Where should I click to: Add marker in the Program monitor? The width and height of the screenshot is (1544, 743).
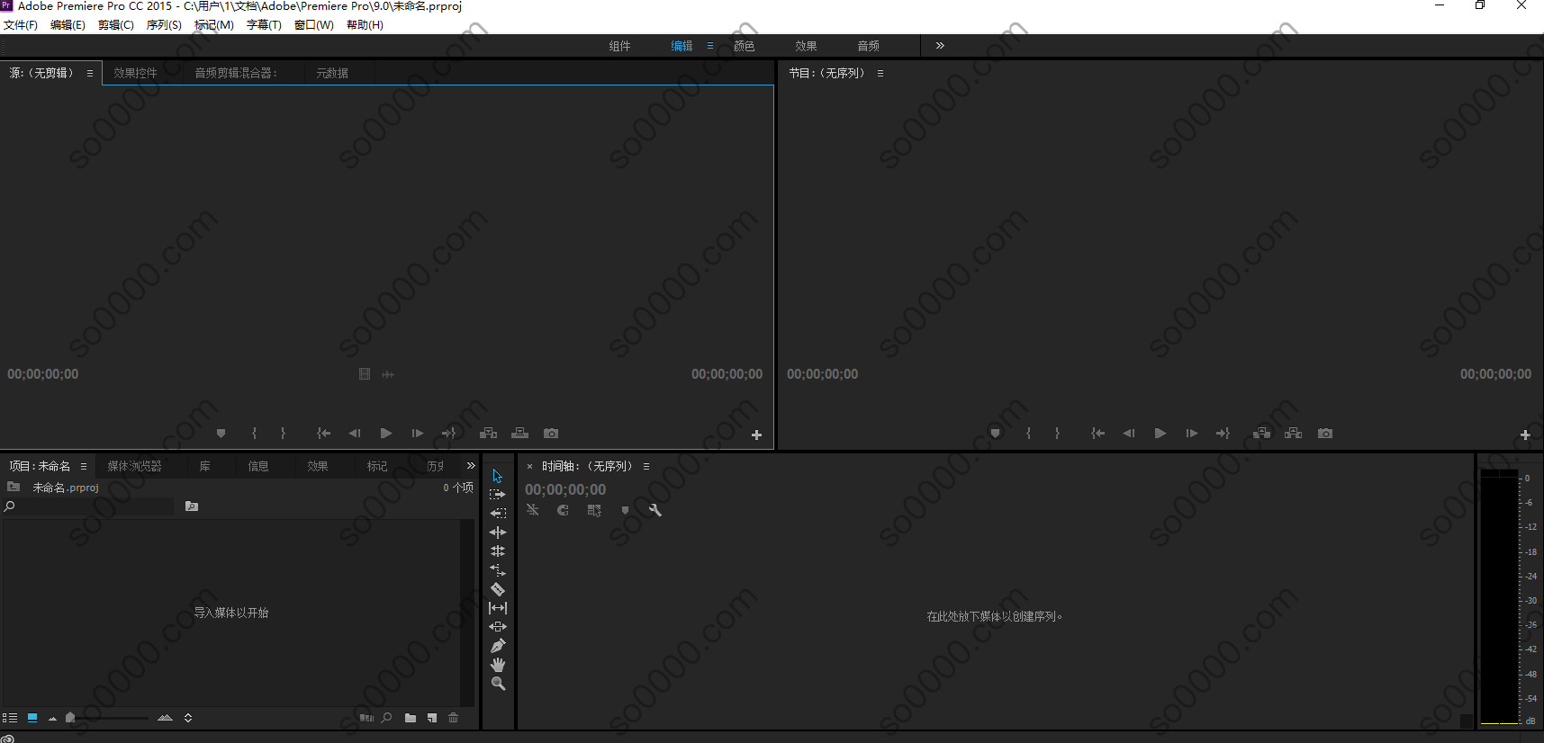point(995,434)
